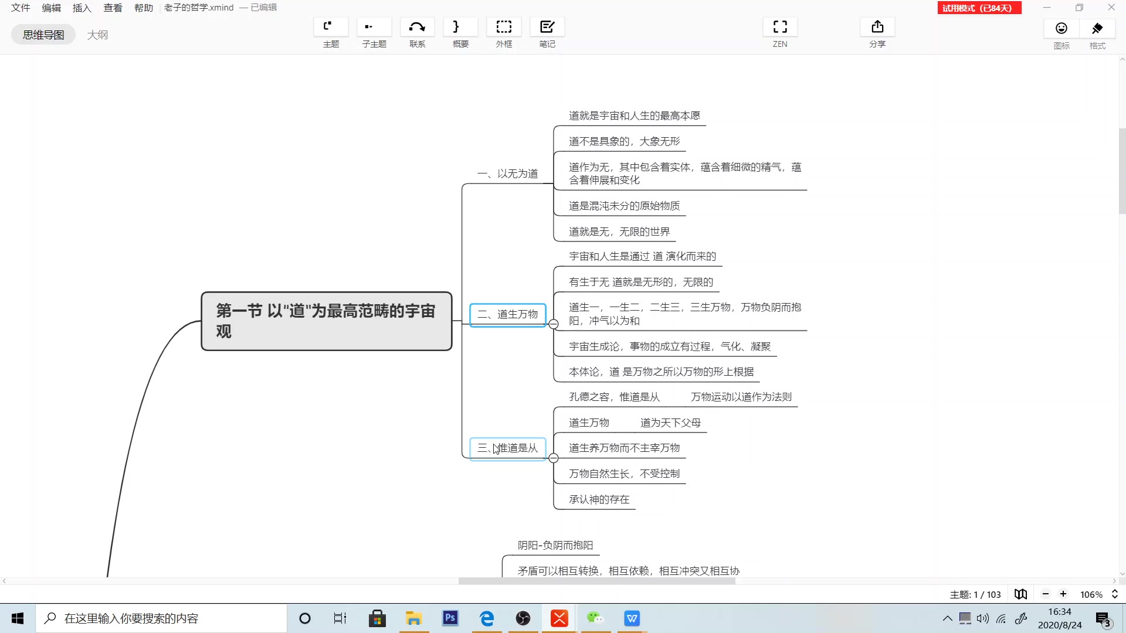Click the 主题 (Topic) toolbar icon

pos(331,28)
